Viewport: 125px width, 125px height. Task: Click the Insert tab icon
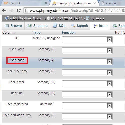pyautogui.click(x=95, y=26)
